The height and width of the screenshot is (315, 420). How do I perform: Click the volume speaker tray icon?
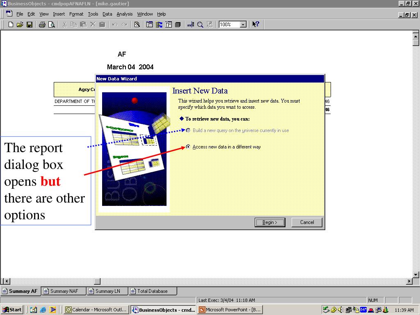(340, 310)
